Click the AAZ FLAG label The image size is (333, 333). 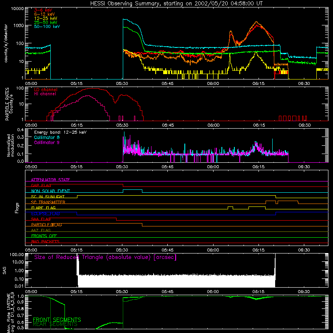41,230
